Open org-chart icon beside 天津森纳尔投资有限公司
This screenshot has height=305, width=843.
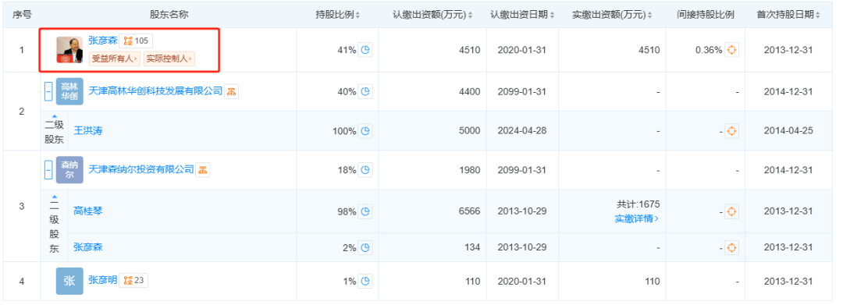[x=203, y=170]
